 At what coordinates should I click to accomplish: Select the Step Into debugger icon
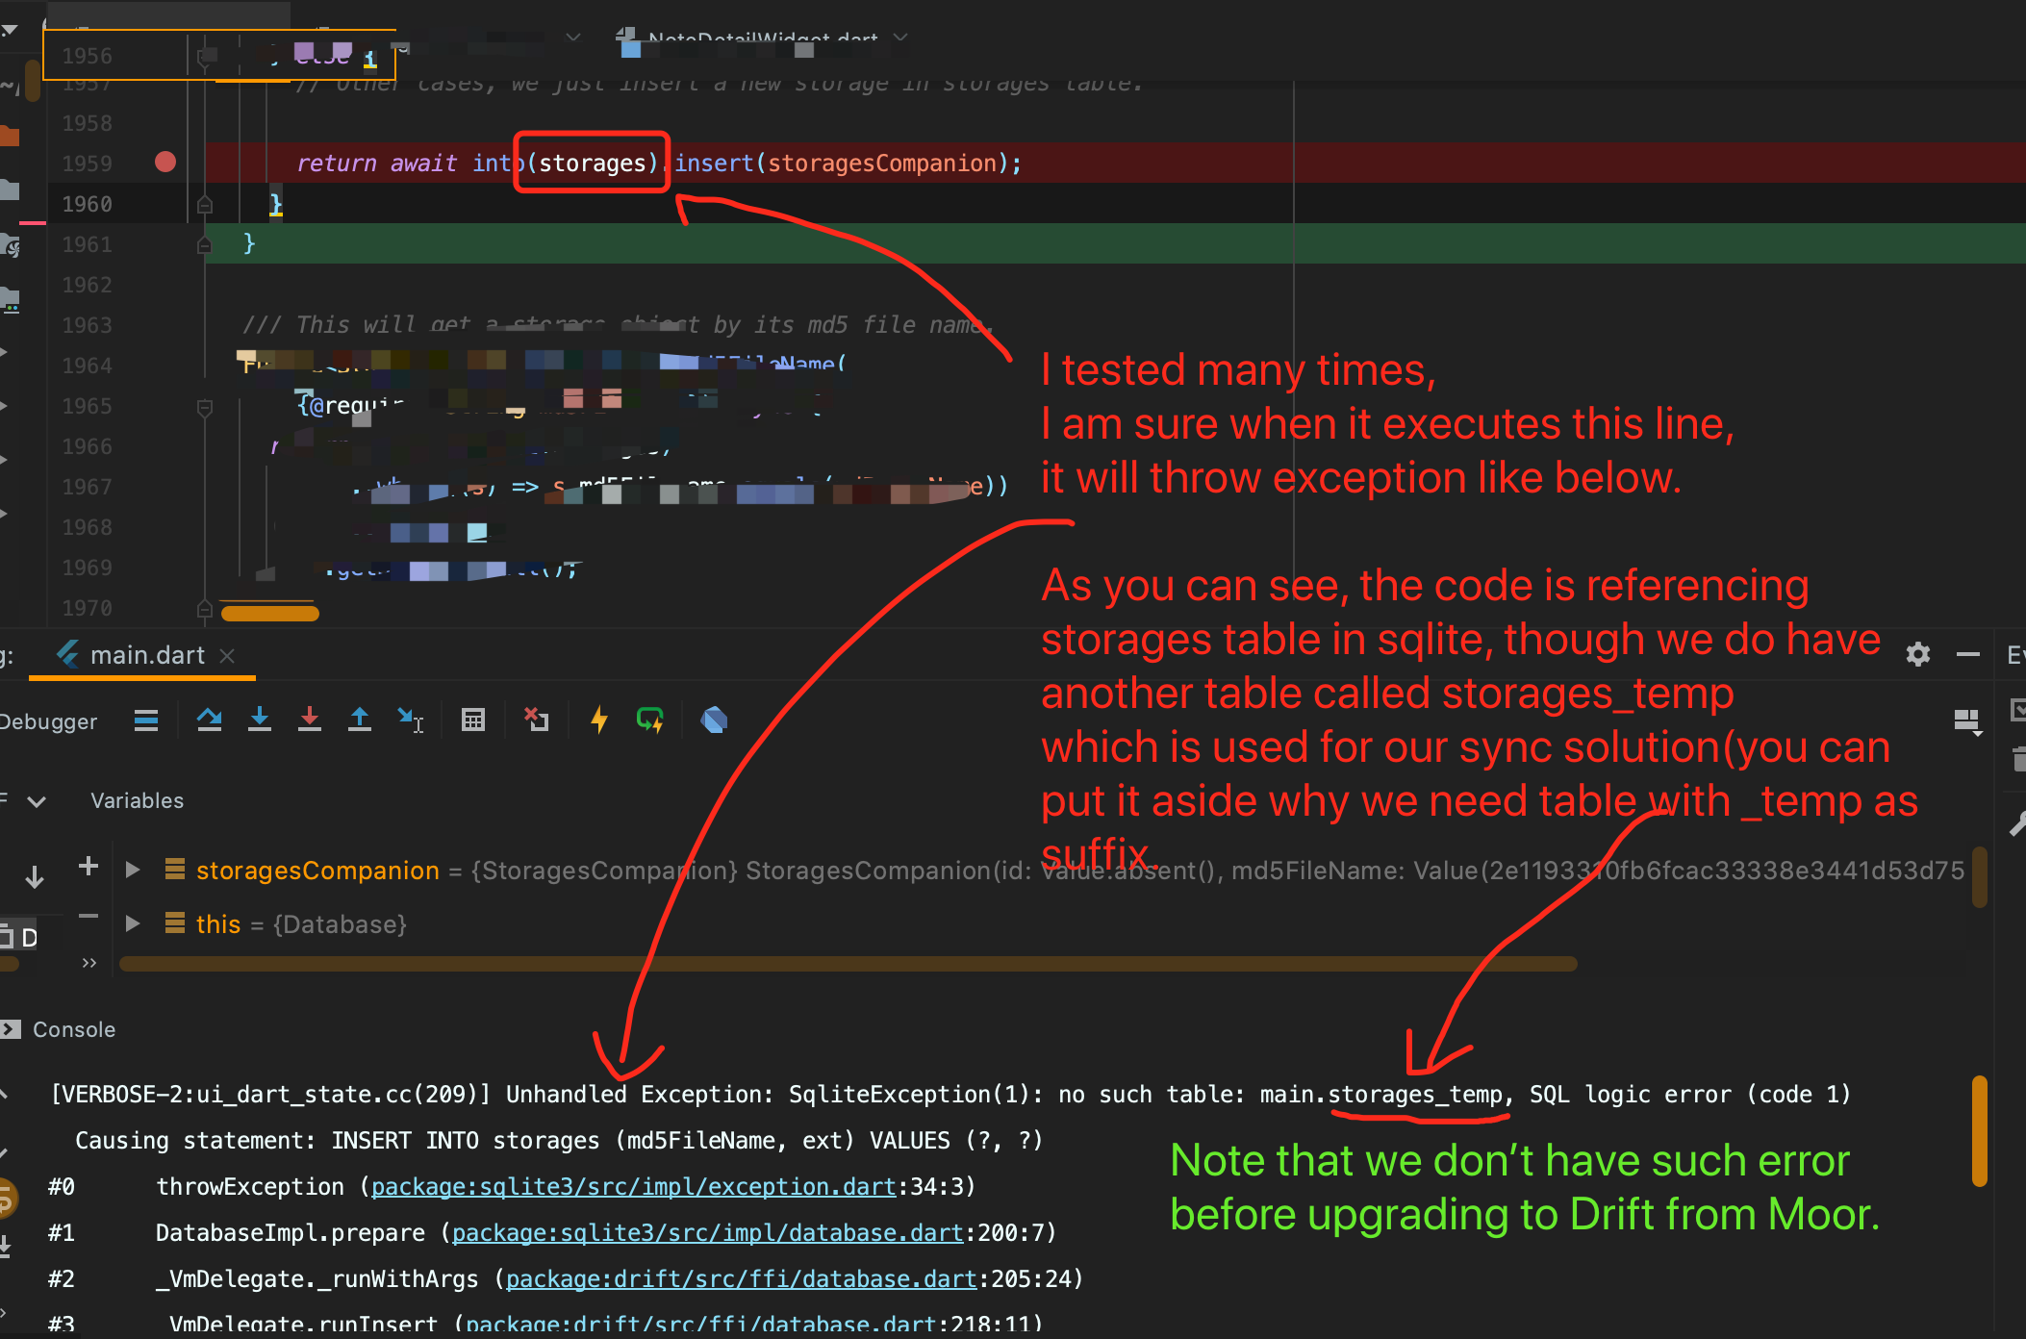260,720
